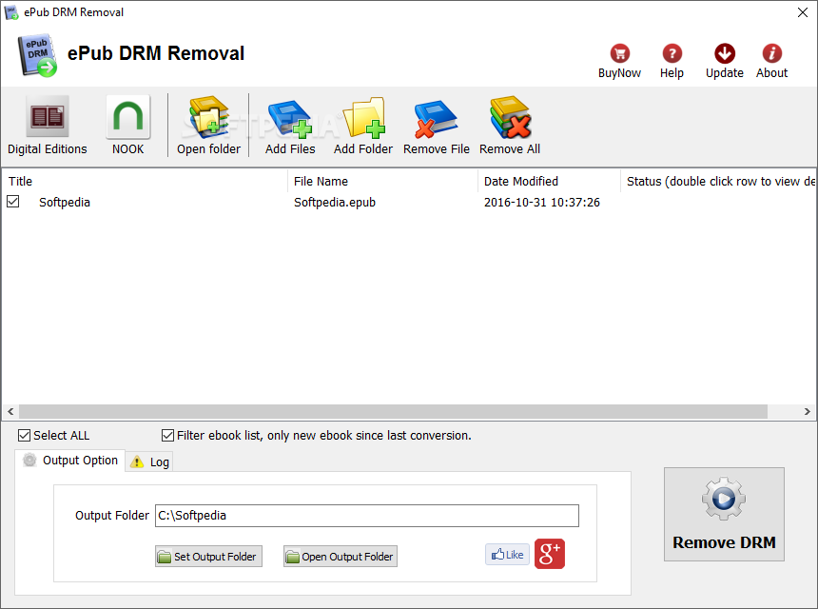Viewport: 818px width, 609px height.
Task: Click the horizontal scrollbar right arrow
Action: point(807,411)
